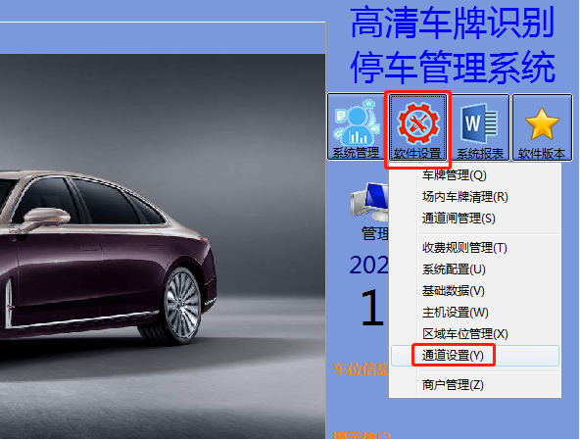
Task: Open the 系统管理 icon button
Action: point(356,127)
